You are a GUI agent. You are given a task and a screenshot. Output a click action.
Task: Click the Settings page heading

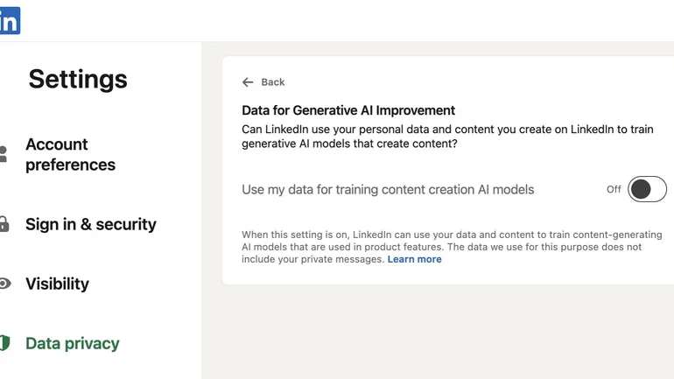[78, 79]
